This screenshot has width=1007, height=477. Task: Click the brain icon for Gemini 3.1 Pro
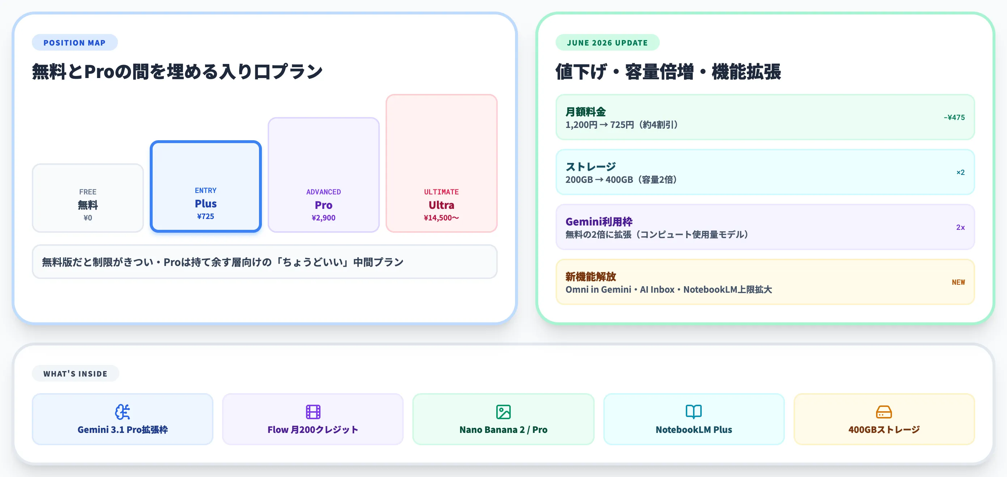click(x=122, y=412)
